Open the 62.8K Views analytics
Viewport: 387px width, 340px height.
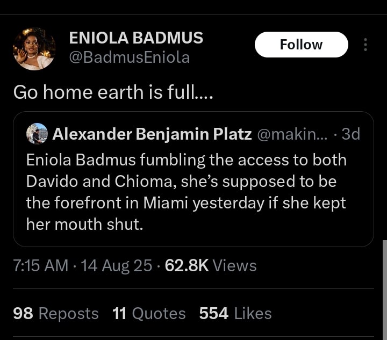211,265
